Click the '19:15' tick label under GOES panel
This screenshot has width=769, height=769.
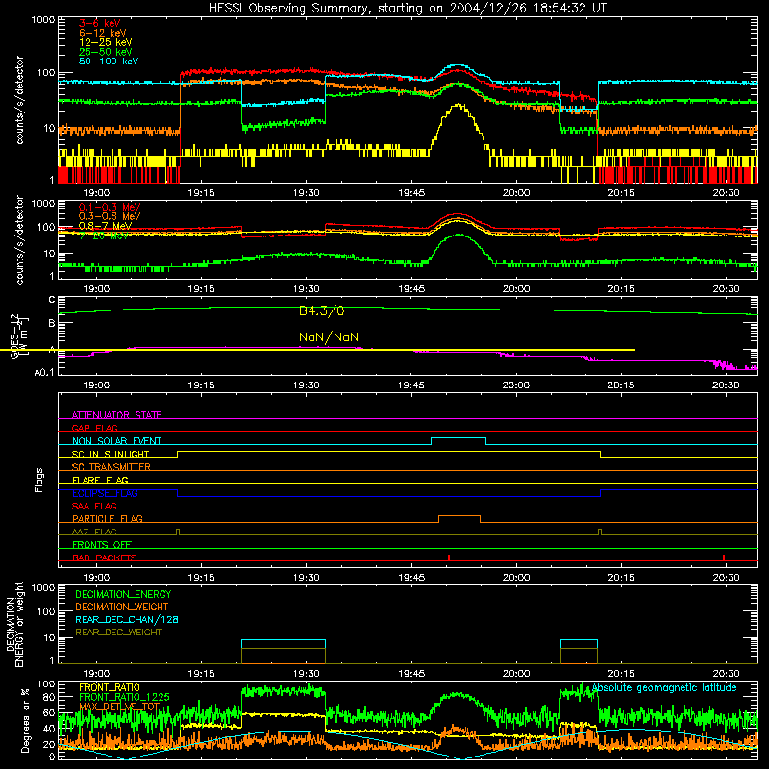201,385
